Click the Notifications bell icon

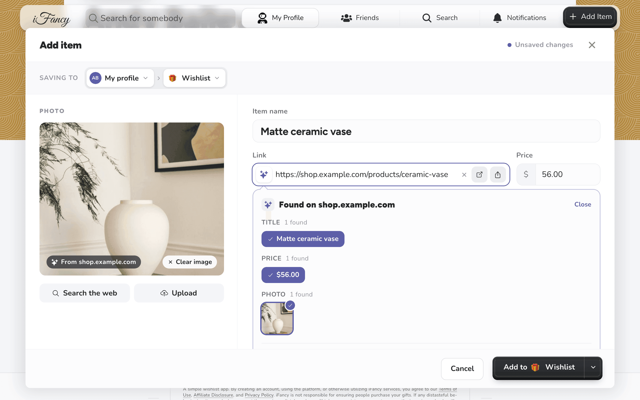[x=497, y=18]
